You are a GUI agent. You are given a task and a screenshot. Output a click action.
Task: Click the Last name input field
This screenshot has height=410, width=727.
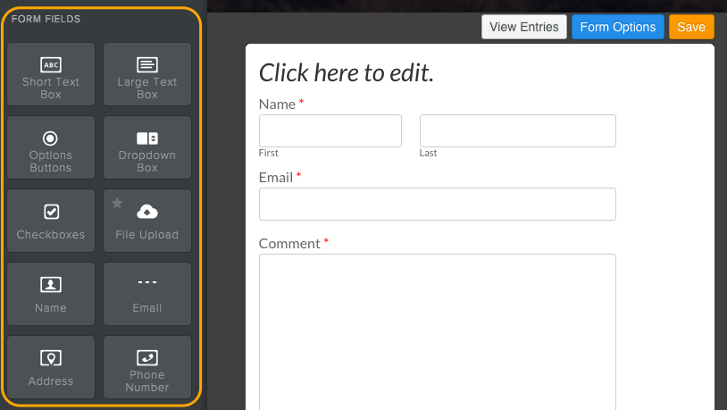point(517,130)
